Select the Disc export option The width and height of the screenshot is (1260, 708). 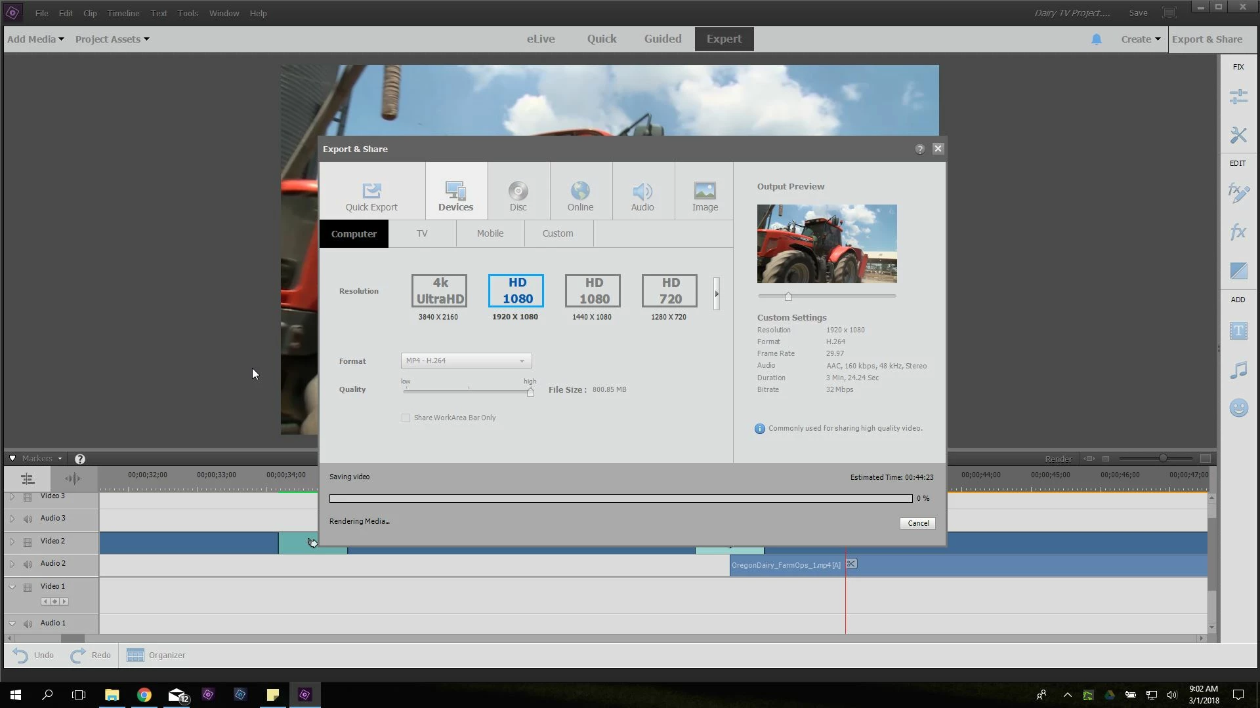(x=518, y=195)
